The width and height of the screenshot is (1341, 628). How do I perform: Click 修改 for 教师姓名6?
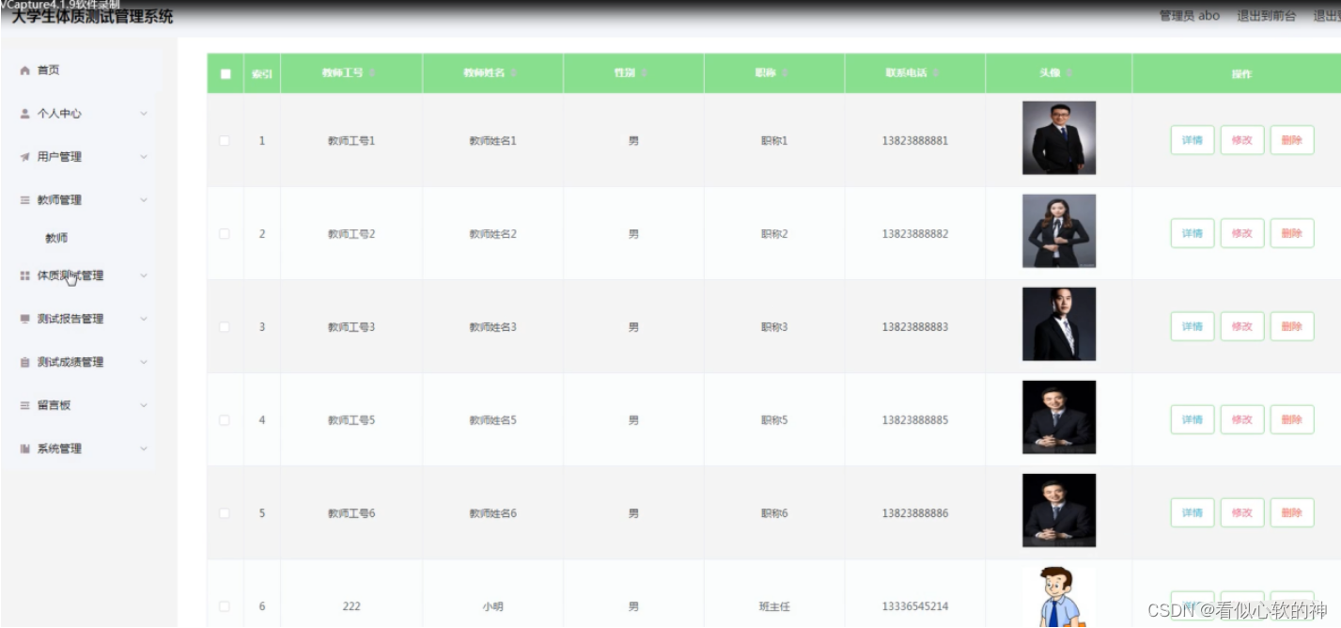point(1242,512)
